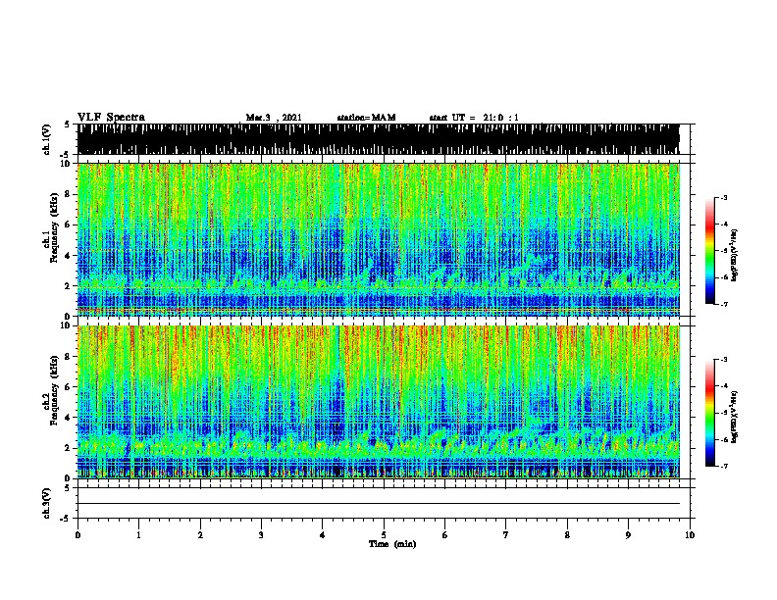Click the ch.2 color scale bar
777x600 pixels.
click(710, 413)
